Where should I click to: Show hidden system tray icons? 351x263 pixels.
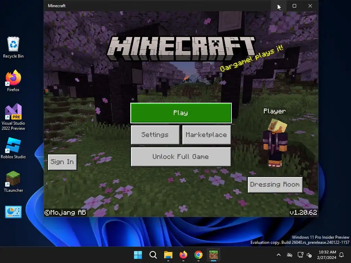pyautogui.click(x=279, y=255)
